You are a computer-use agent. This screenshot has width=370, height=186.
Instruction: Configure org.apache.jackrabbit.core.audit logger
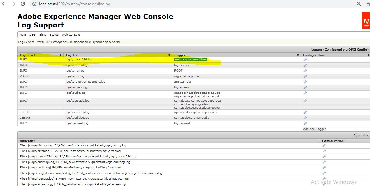pos(305,93)
